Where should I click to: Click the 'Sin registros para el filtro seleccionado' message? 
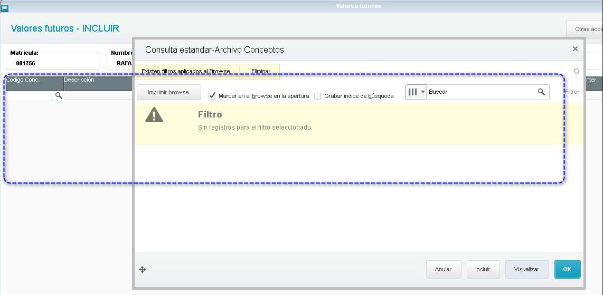pyautogui.click(x=255, y=127)
